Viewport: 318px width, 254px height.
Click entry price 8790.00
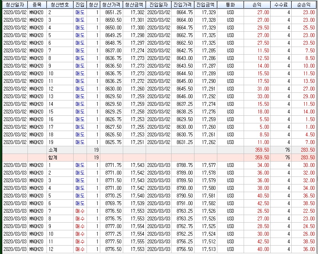[185, 188]
